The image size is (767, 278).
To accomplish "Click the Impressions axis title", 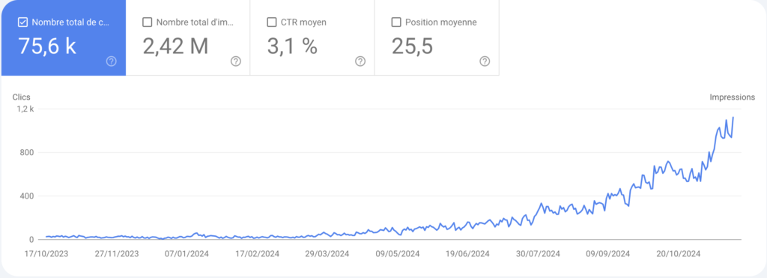I will [x=733, y=97].
